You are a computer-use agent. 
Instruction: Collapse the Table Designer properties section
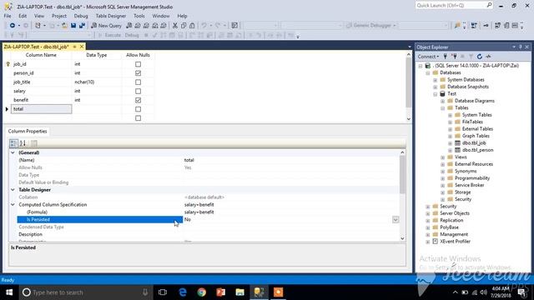pos(13,190)
